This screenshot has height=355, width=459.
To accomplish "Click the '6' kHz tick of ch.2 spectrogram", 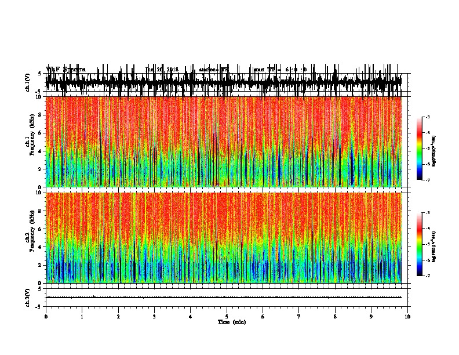I will [x=40, y=229].
